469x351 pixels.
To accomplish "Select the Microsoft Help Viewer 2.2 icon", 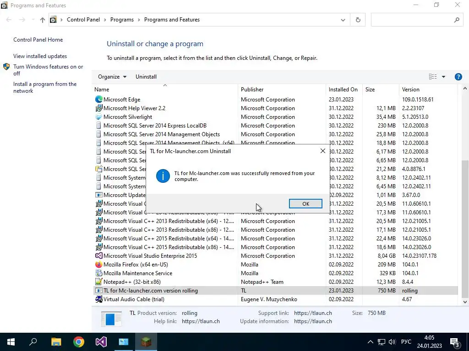I will click(99, 108).
